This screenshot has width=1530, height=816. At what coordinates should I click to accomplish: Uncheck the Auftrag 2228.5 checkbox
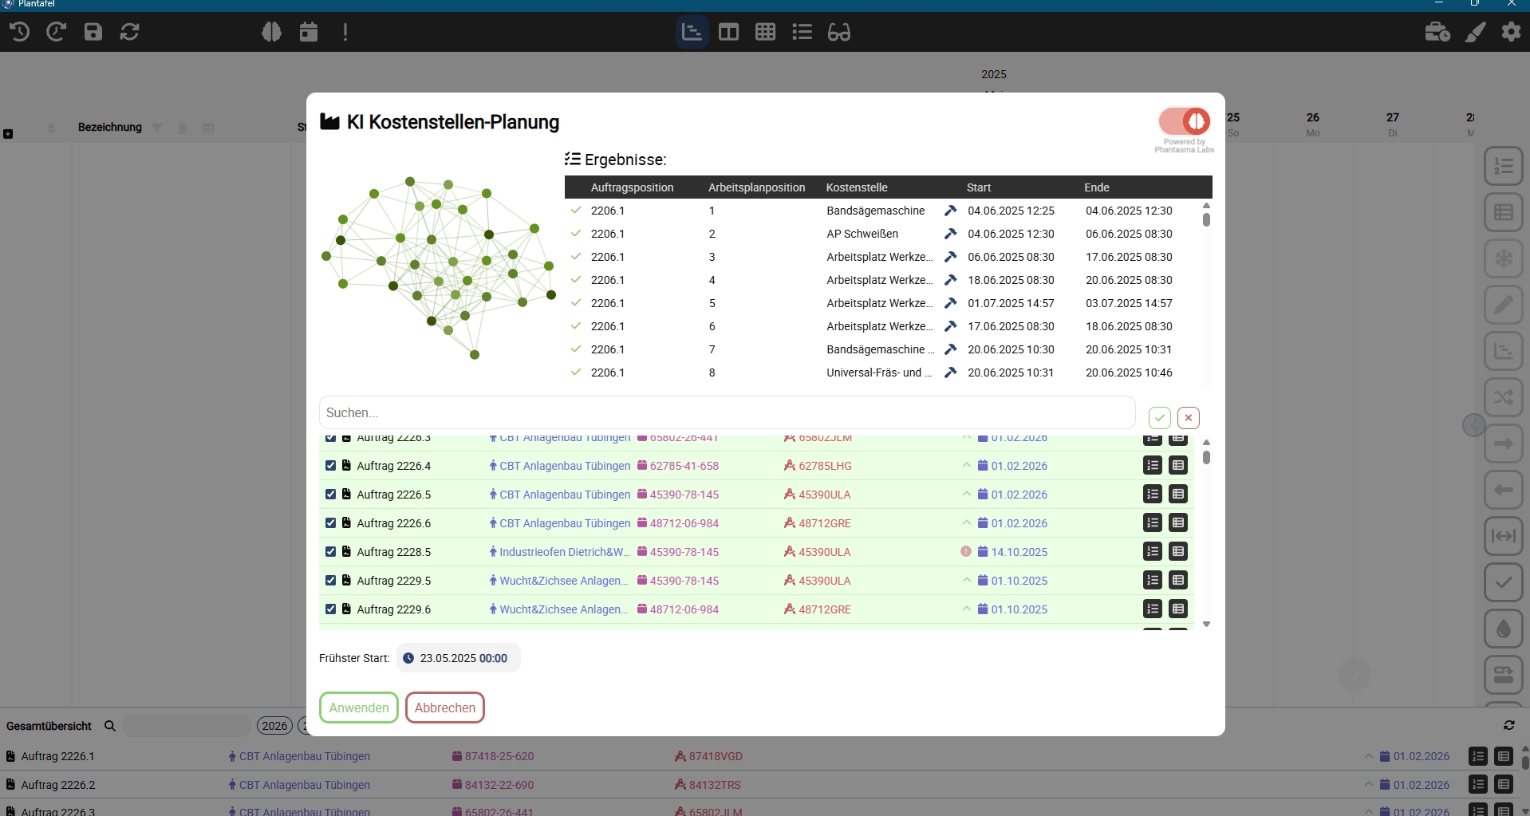coord(331,552)
